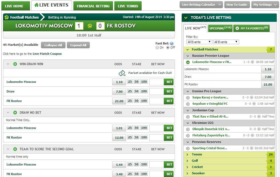Turn Fast Bet Off
Screen dimensions: 280x177
click(x=168, y=47)
